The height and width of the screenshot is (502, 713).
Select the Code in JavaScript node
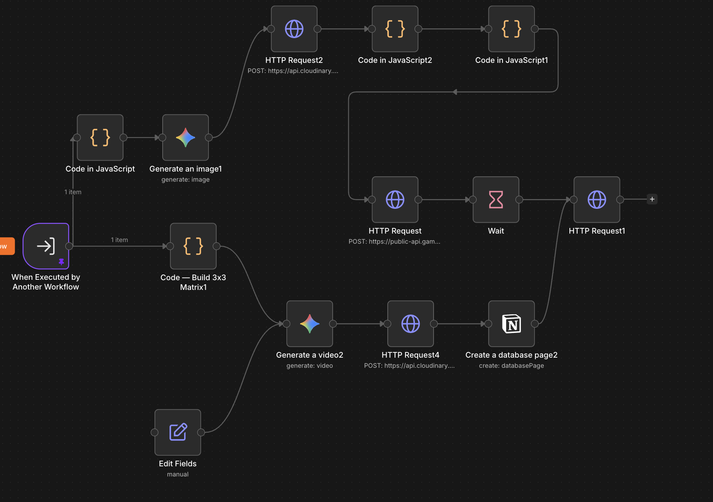[x=100, y=137]
